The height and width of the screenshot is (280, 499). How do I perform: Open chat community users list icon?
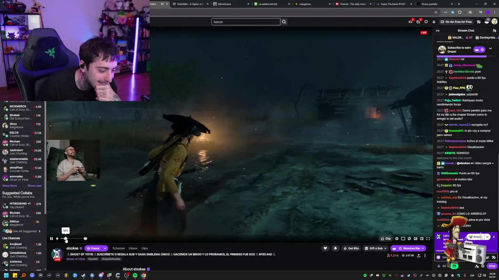point(494,31)
